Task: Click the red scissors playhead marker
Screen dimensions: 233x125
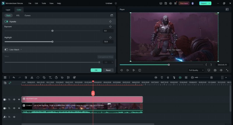Action: point(93,93)
